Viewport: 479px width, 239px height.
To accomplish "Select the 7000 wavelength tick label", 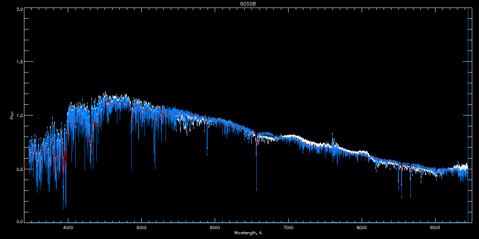I will click(x=288, y=227).
